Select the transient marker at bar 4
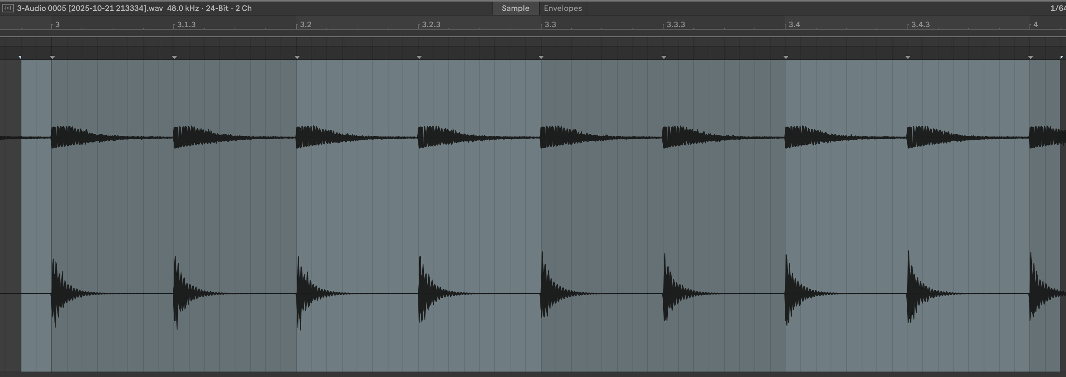This screenshot has width=1066, height=377. [x=1030, y=57]
